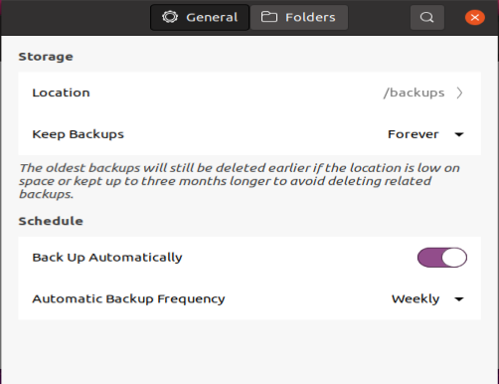Select the Forever value text

pyautogui.click(x=414, y=134)
